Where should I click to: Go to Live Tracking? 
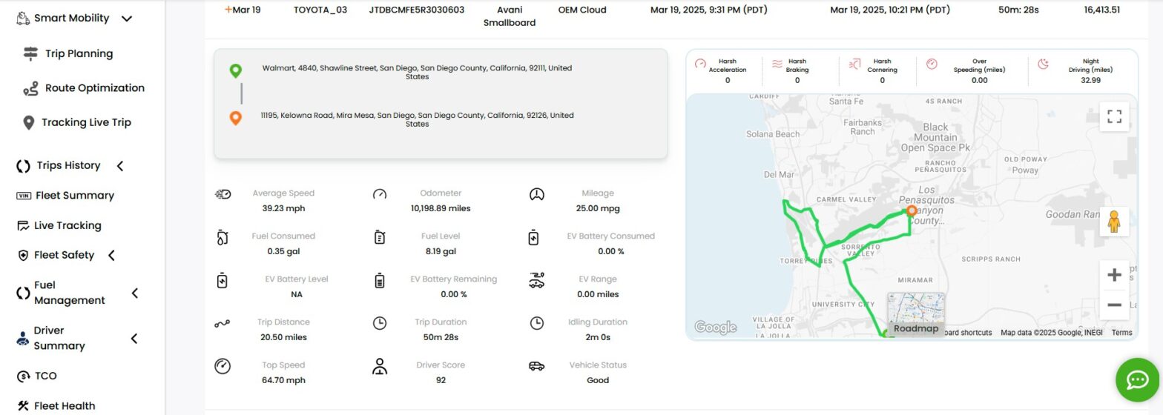coord(67,226)
